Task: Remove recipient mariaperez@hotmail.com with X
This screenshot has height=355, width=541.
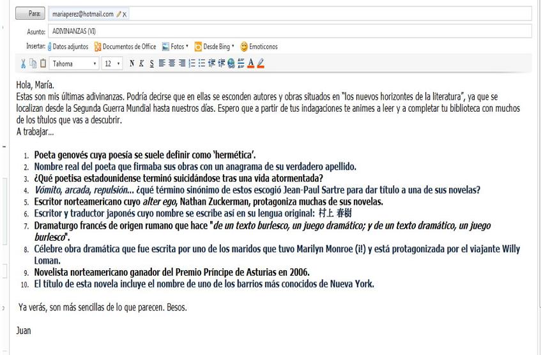Action: [x=125, y=15]
